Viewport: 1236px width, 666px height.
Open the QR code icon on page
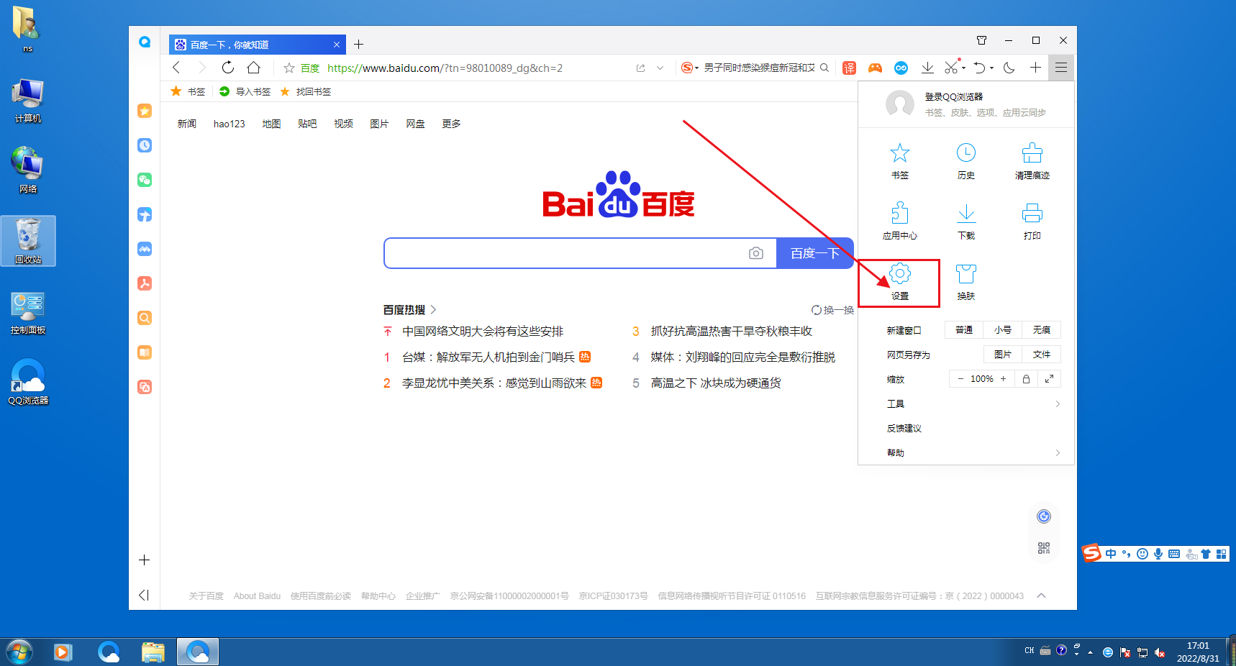pyautogui.click(x=1044, y=548)
